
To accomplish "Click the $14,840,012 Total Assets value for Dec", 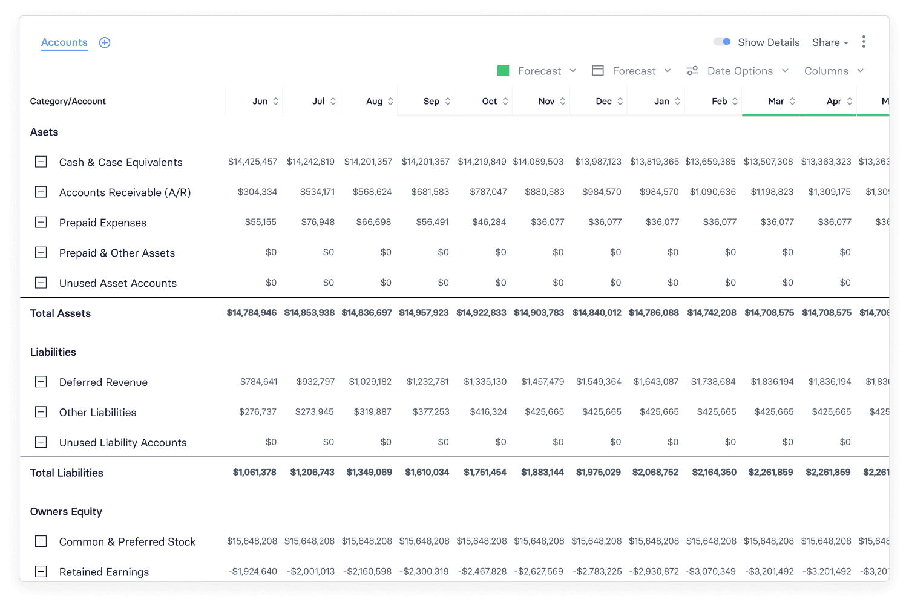I will point(597,313).
